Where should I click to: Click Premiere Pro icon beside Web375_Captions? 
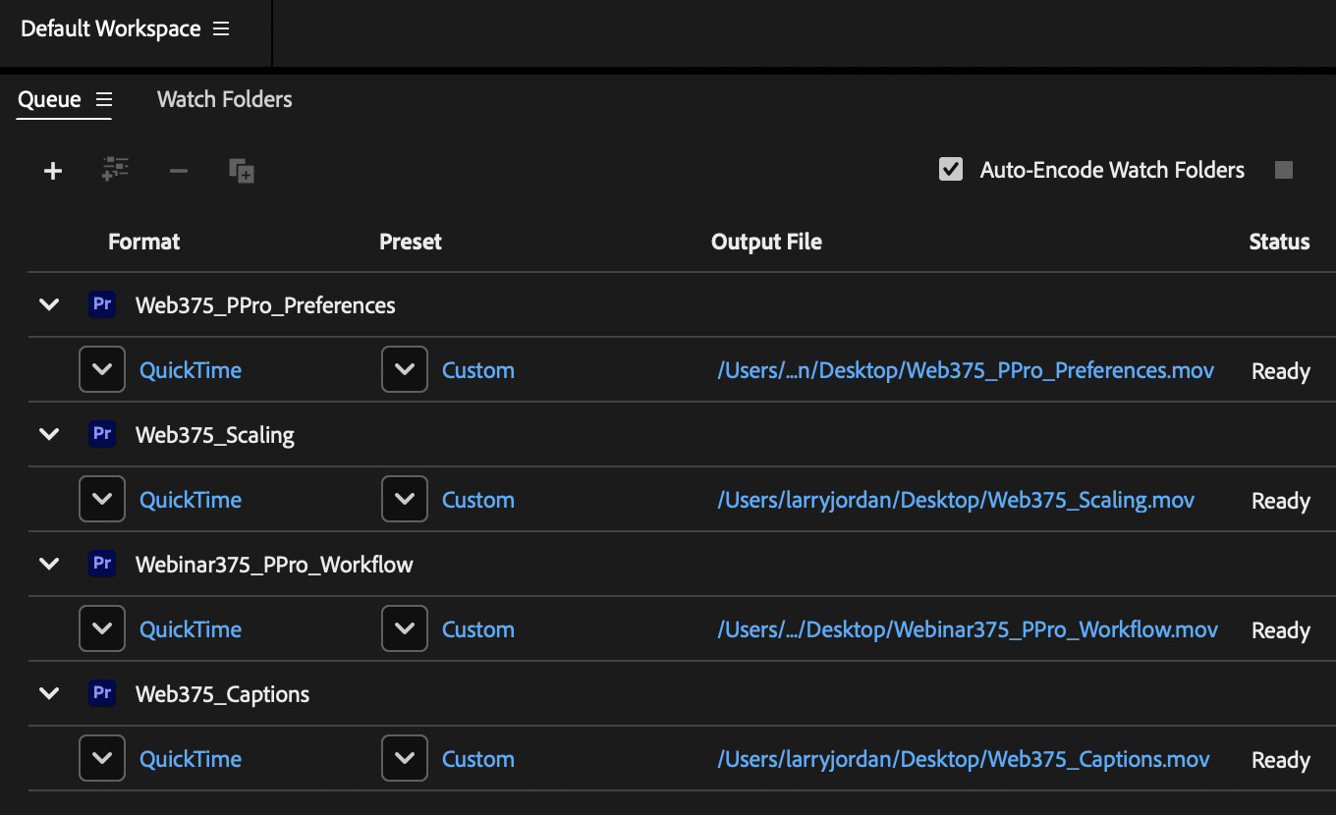point(102,693)
